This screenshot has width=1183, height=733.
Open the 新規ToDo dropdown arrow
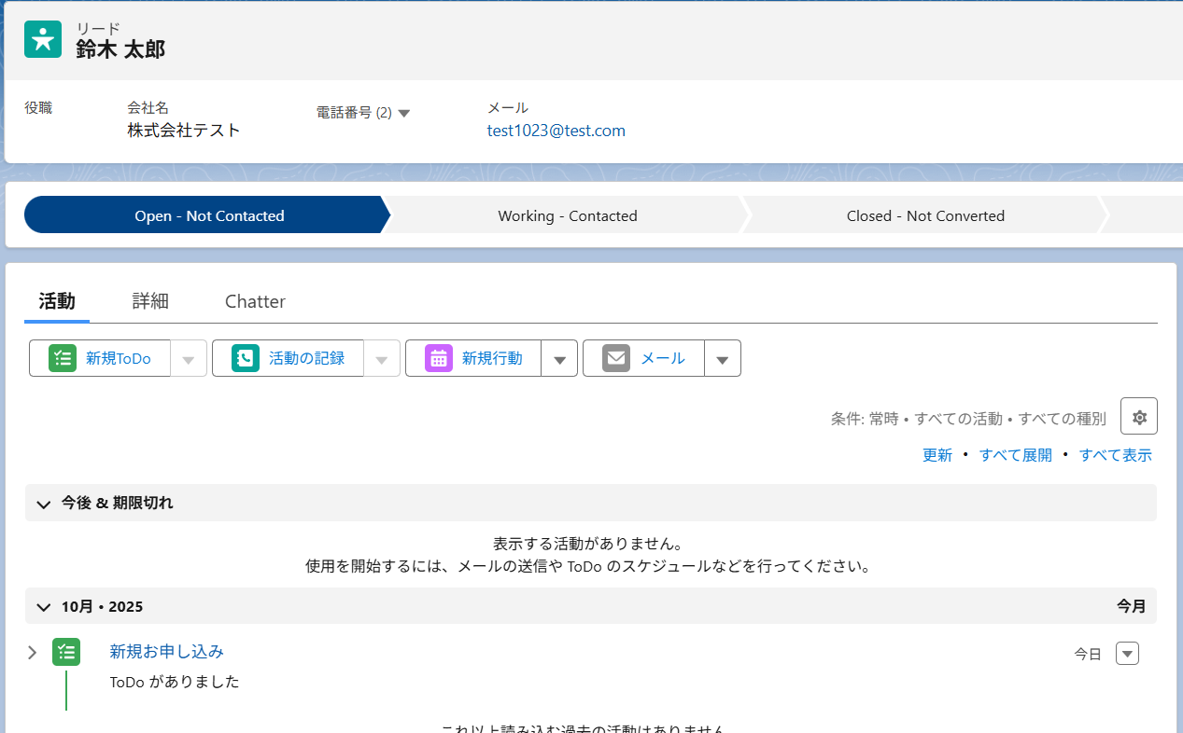click(189, 357)
